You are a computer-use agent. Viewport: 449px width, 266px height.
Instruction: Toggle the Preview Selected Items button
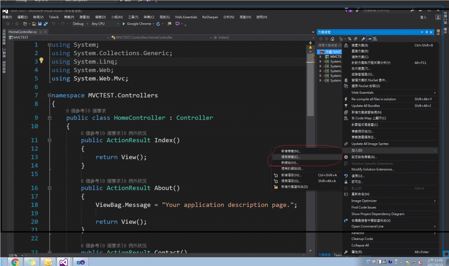pos(369,39)
